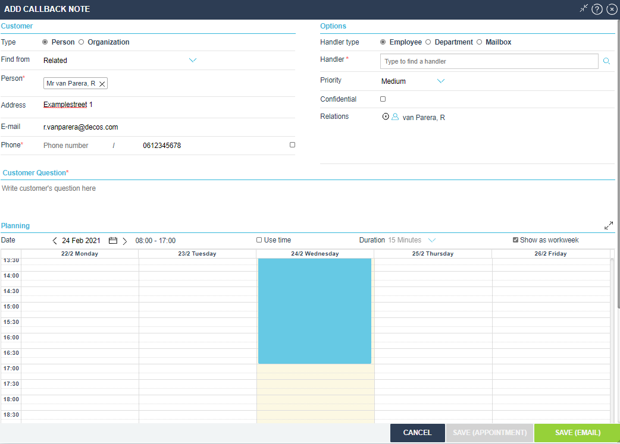This screenshot has width=620, height=444.
Task: Enable the Use time checkbox
Action: 259,240
